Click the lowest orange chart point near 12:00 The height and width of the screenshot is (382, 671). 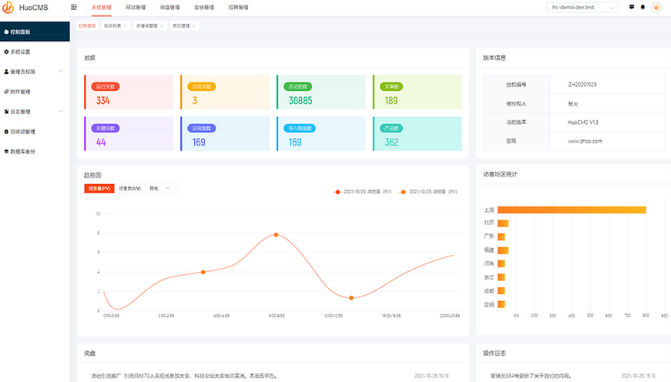(x=351, y=298)
